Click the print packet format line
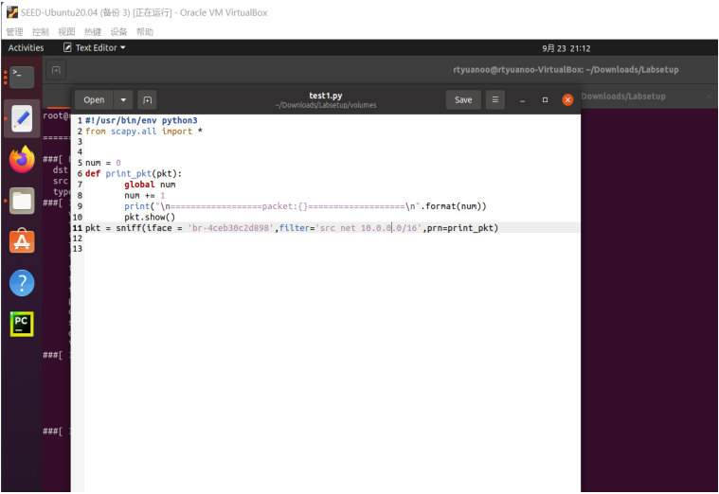This screenshot has height=494, width=719. (305, 206)
